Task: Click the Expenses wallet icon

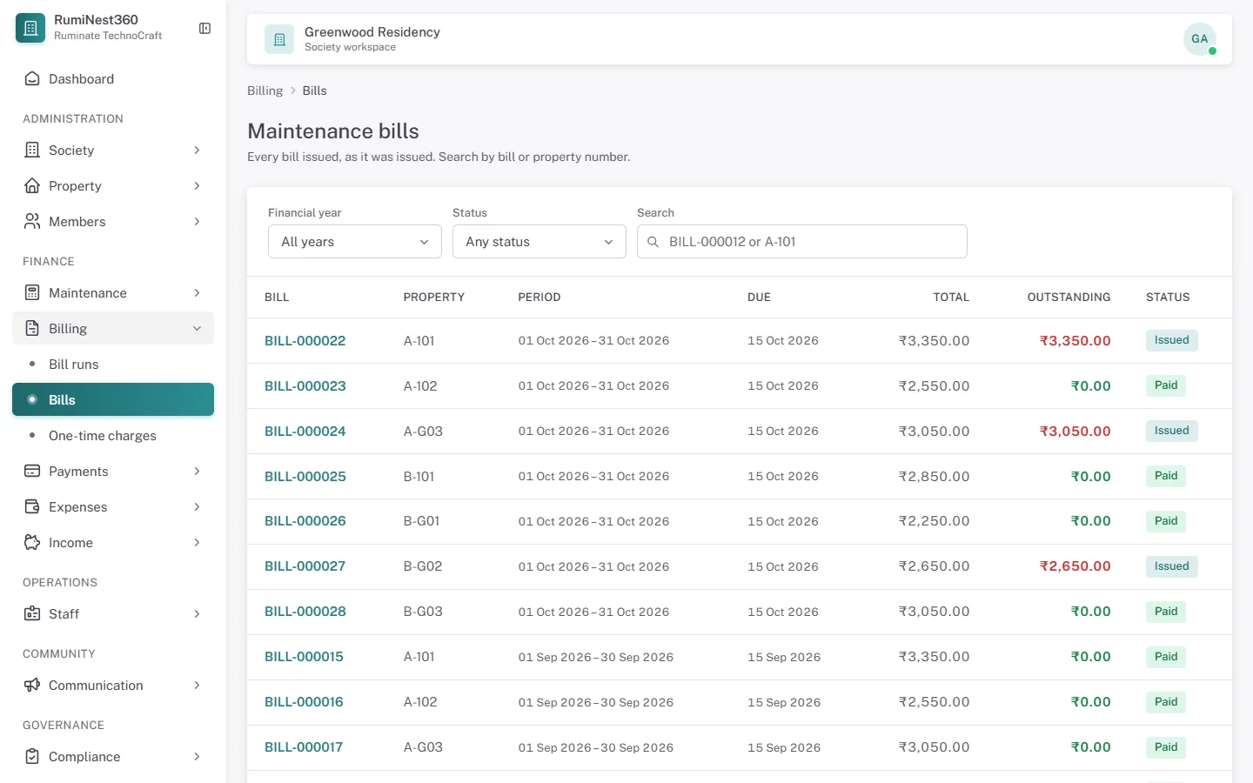Action: pos(32,507)
